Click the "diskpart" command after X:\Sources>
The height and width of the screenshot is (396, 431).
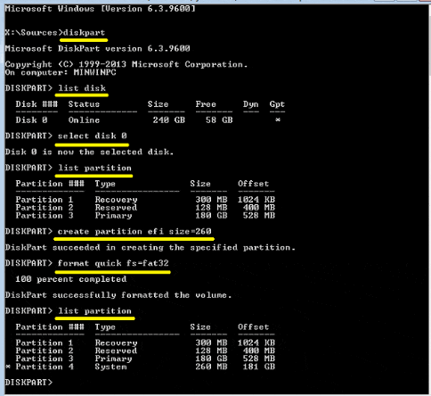(x=84, y=32)
